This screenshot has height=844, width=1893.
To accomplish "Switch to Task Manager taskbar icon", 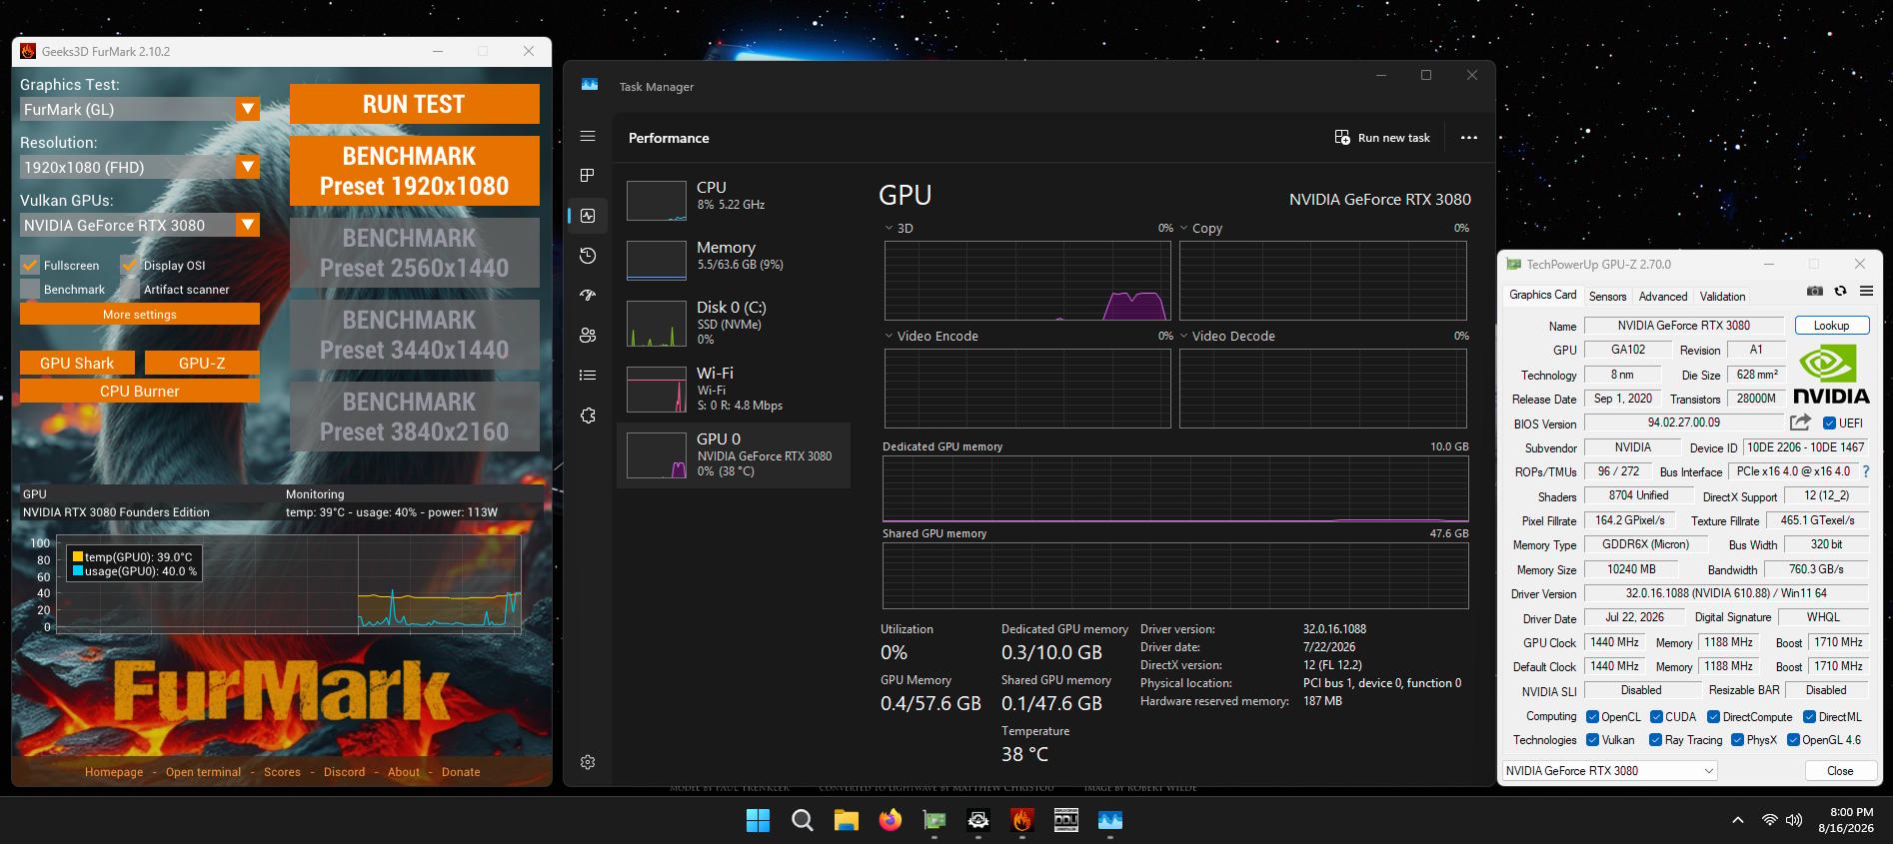I will tap(1110, 820).
